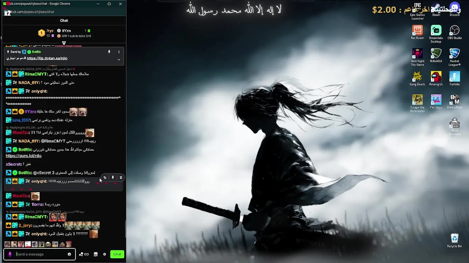Screen dimensions: 469x263
Task: Select Thief Simulator desktop icon
Action: pos(455,127)
